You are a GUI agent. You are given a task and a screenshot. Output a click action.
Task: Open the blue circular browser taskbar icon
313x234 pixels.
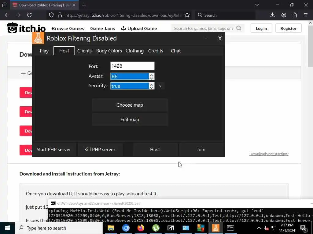coord(126,228)
